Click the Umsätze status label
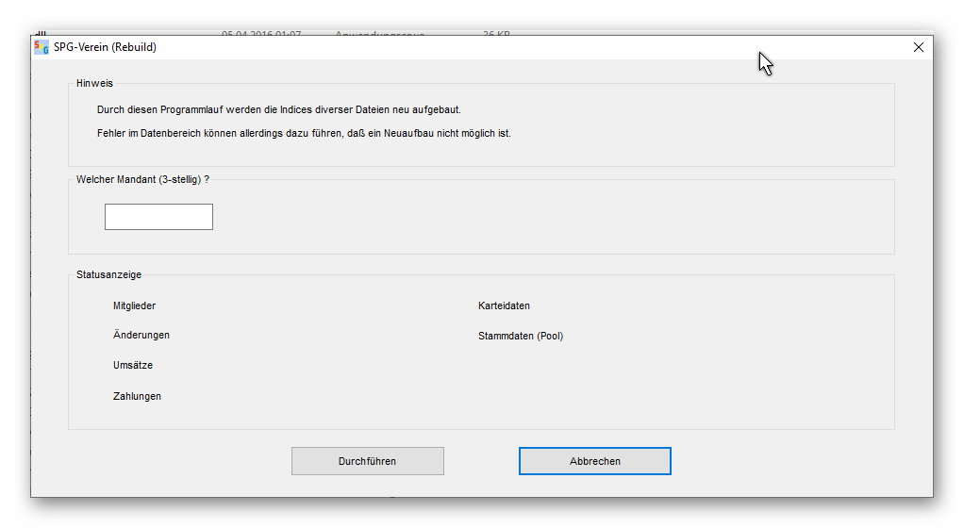Screen dimensions: 964x528 [x=132, y=366]
